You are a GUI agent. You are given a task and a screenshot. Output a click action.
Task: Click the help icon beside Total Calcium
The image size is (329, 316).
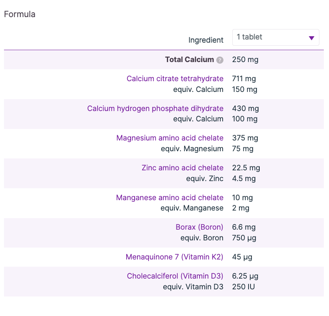220,60
